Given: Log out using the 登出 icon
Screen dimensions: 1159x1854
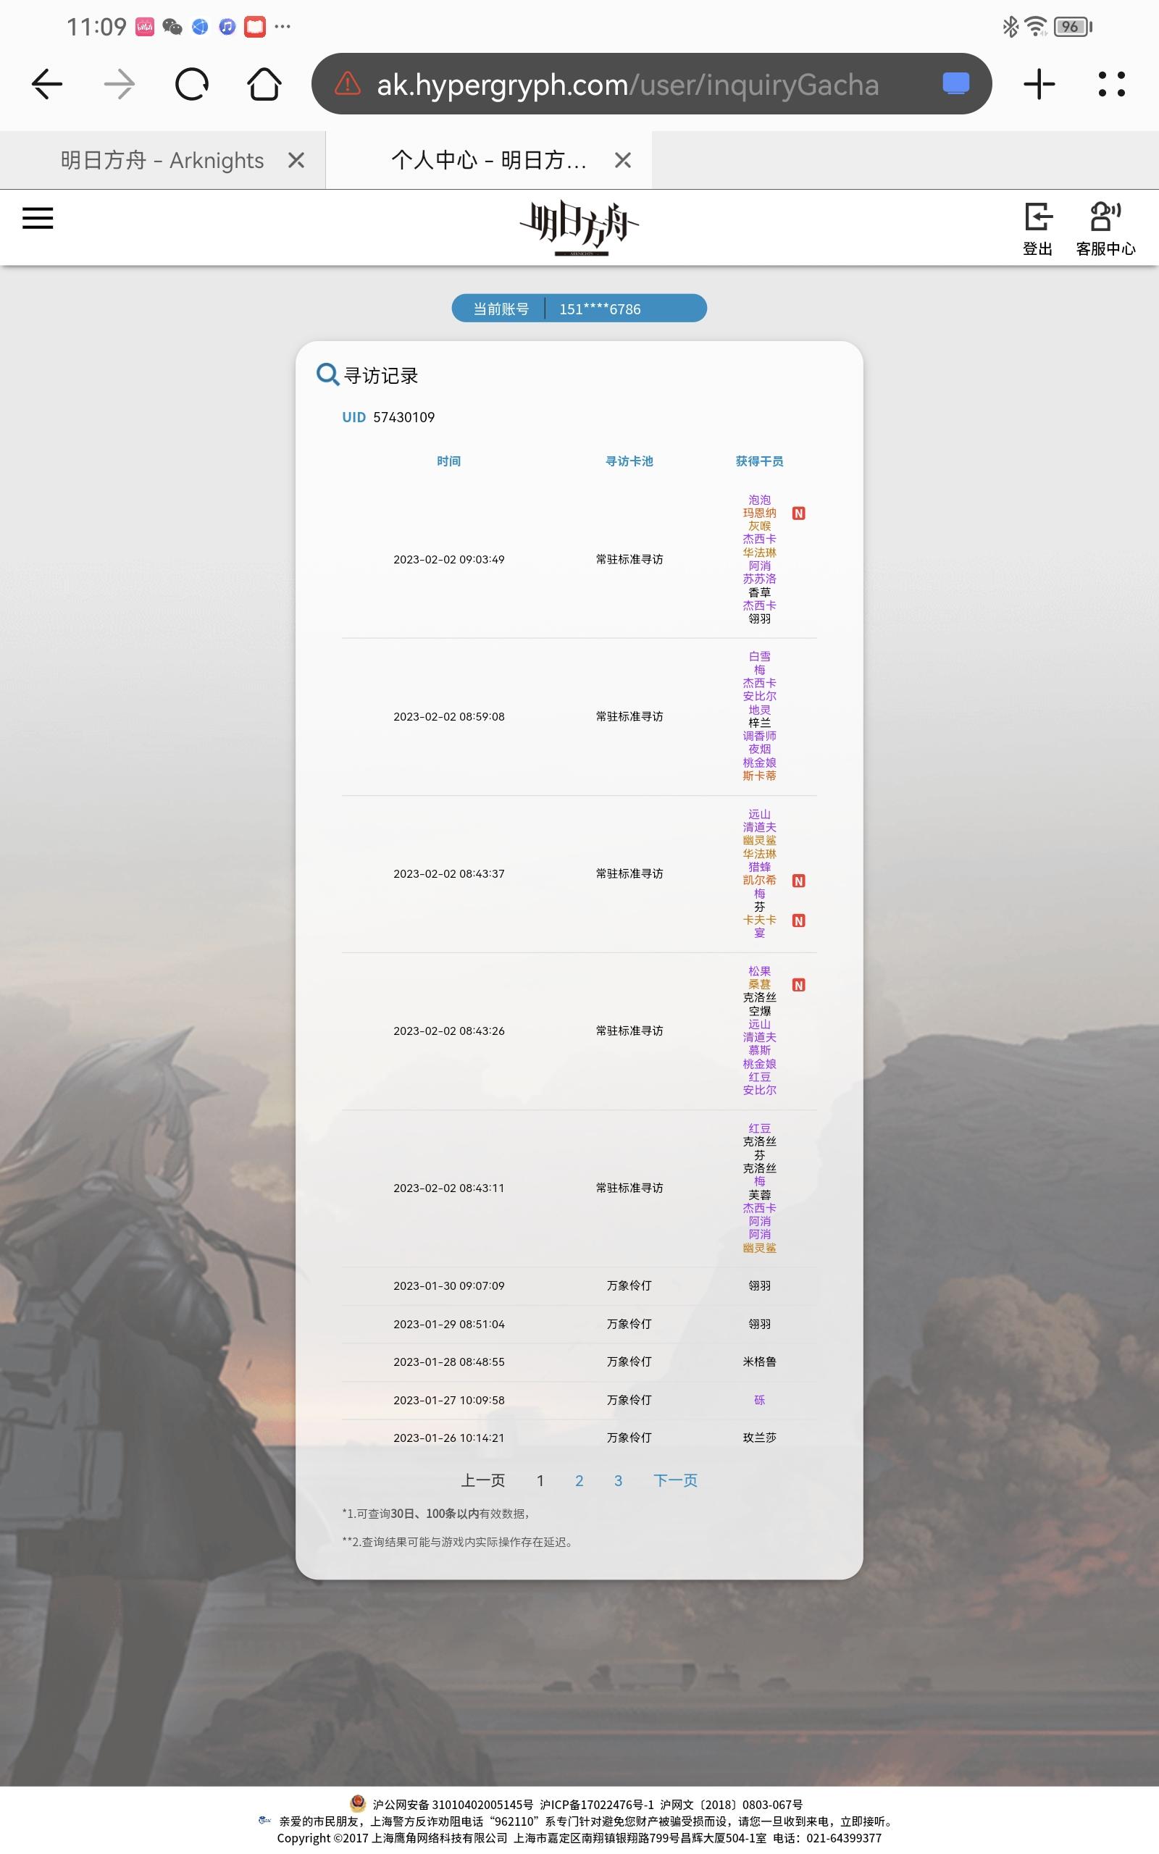Looking at the screenshot, I should [x=1038, y=228].
